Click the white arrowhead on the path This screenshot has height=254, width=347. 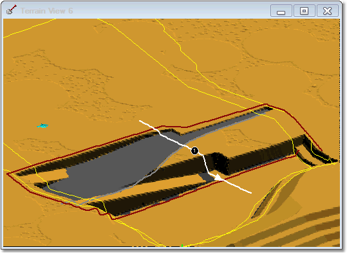219,177
